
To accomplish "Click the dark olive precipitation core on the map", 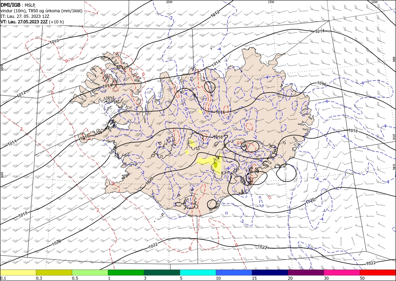I will click(x=216, y=165).
